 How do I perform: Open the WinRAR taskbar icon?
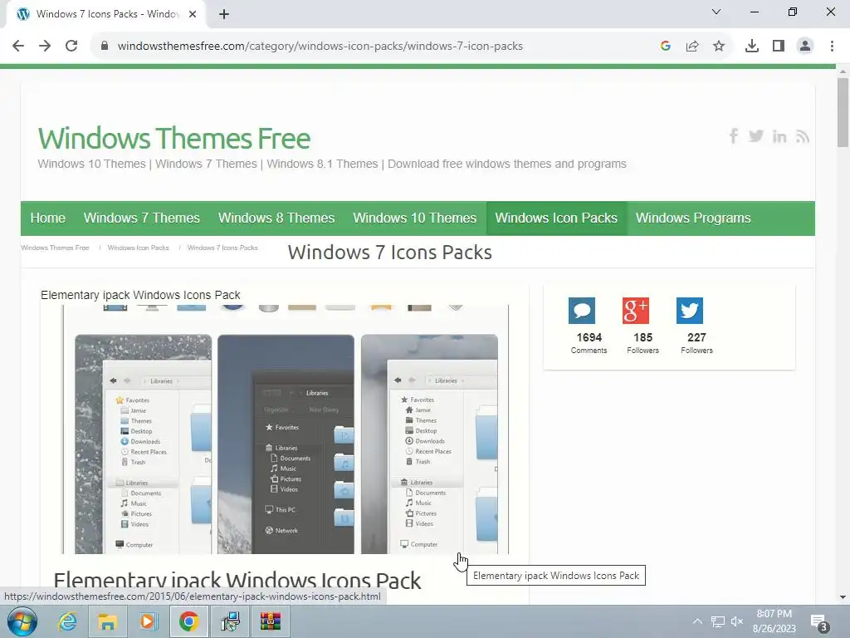[x=270, y=621]
